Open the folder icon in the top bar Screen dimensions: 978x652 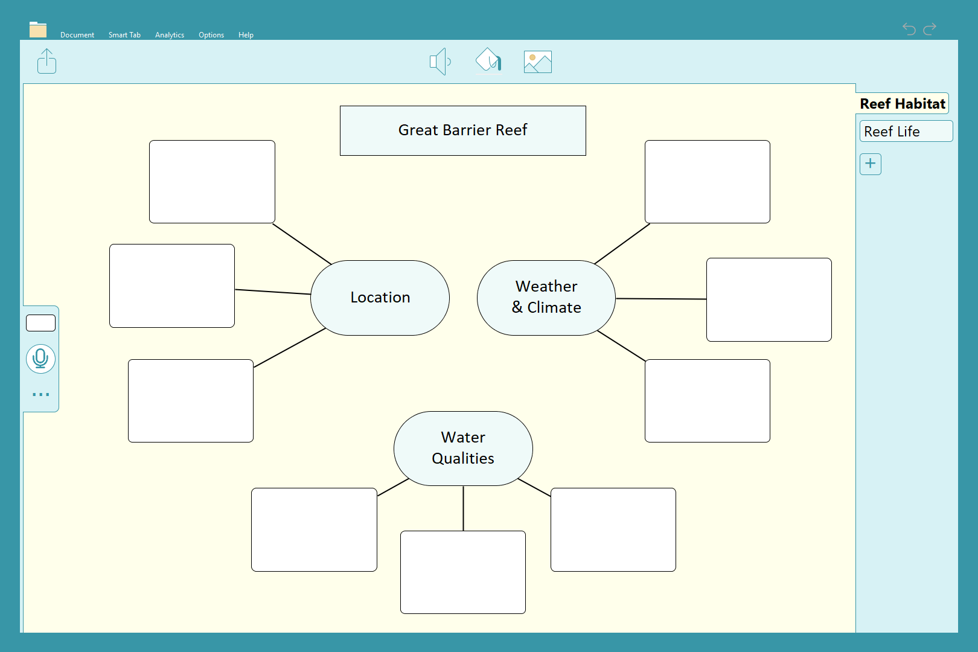[x=38, y=29]
